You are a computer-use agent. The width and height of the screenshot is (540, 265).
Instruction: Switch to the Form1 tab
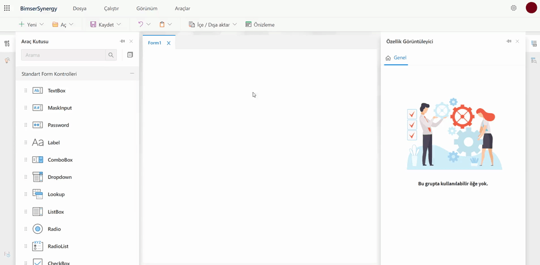coord(154,43)
